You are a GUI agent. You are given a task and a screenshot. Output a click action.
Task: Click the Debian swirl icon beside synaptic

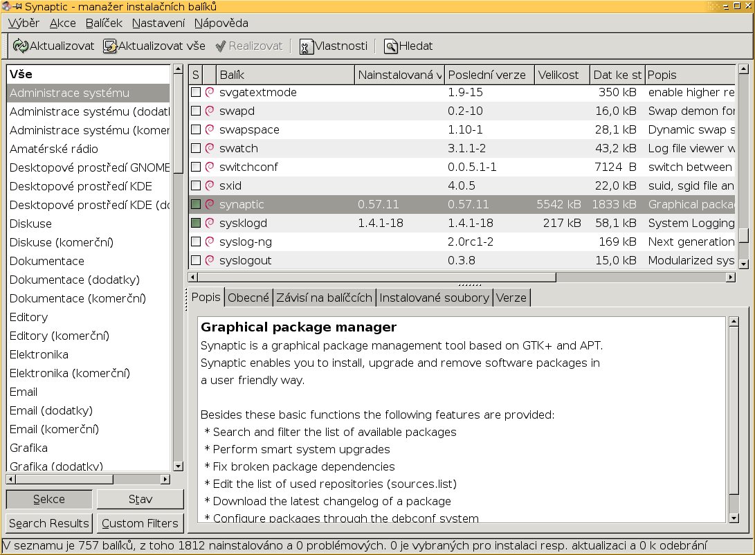pyautogui.click(x=210, y=204)
